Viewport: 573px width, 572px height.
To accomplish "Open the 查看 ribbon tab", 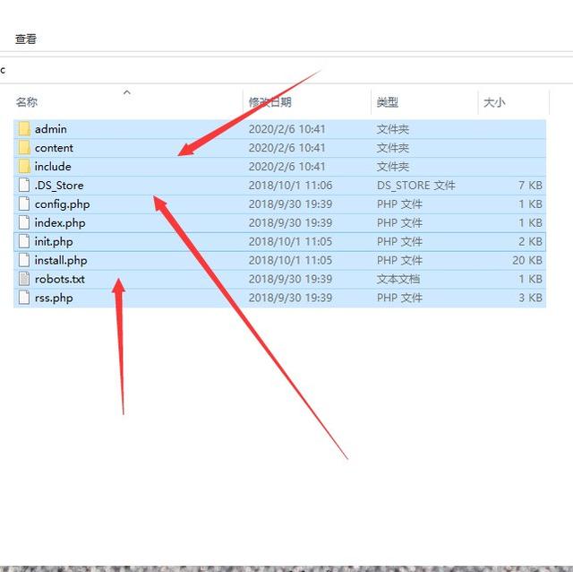I will click(26, 39).
